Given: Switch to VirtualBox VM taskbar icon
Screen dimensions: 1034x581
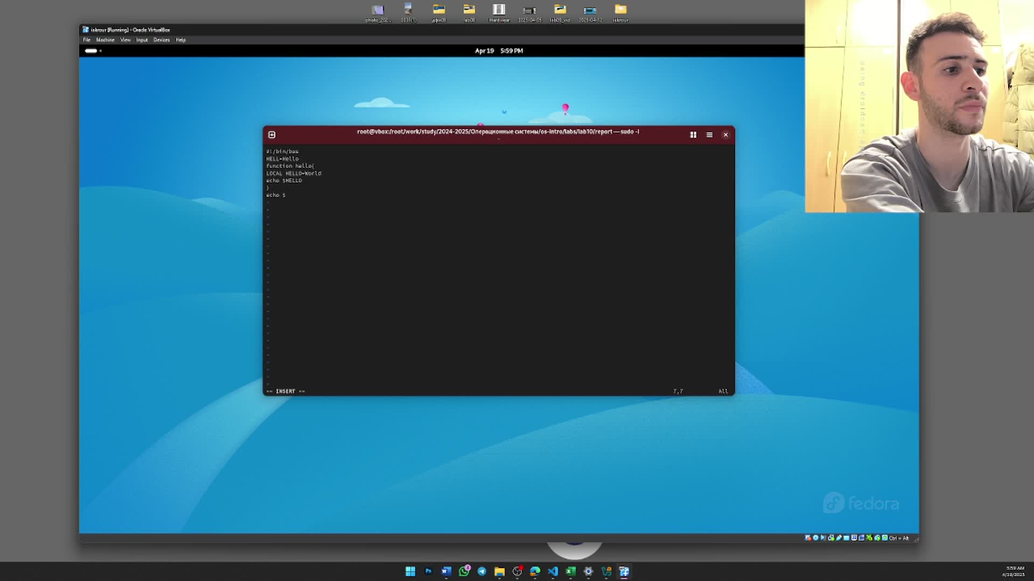Looking at the screenshot, I should 624,571.
